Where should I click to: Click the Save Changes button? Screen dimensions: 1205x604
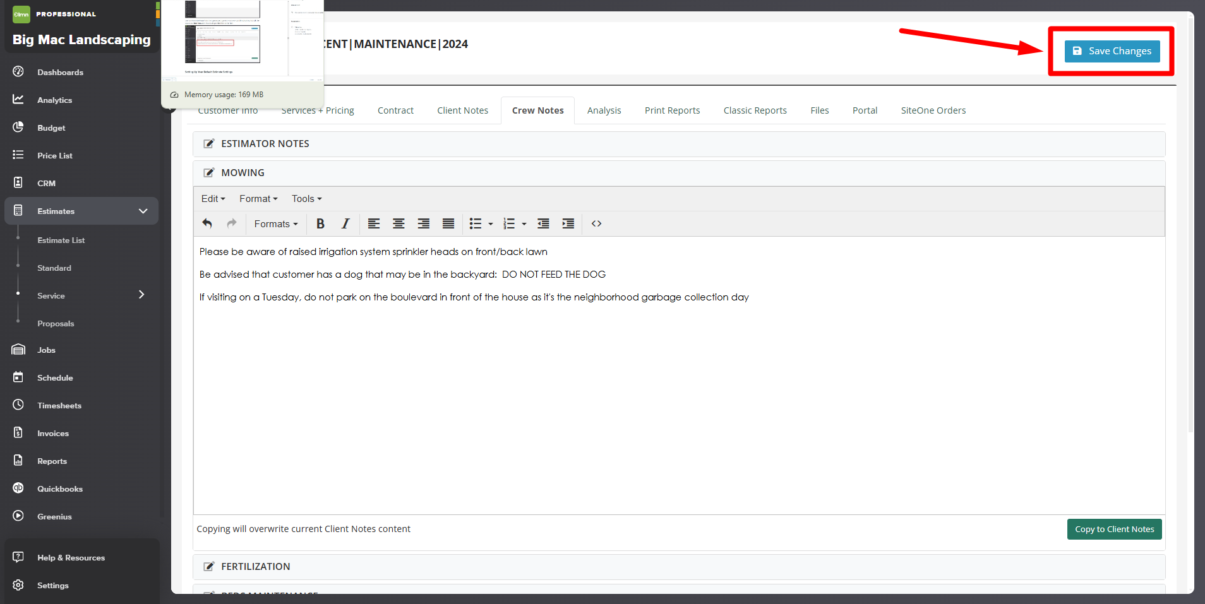(x=1112, y=51)
